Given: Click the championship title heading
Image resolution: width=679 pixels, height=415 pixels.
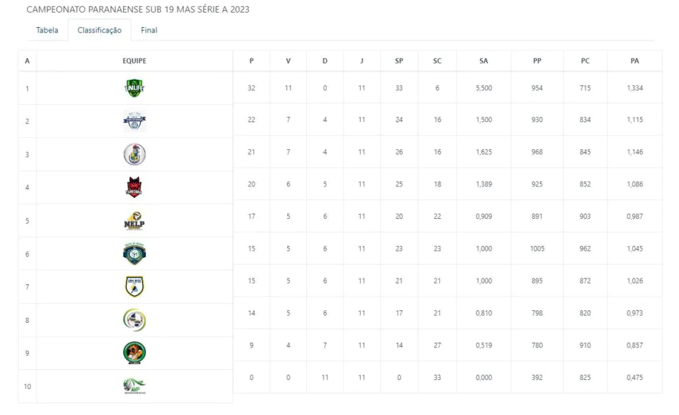Looking at the screenshot, I should [138, 10].
